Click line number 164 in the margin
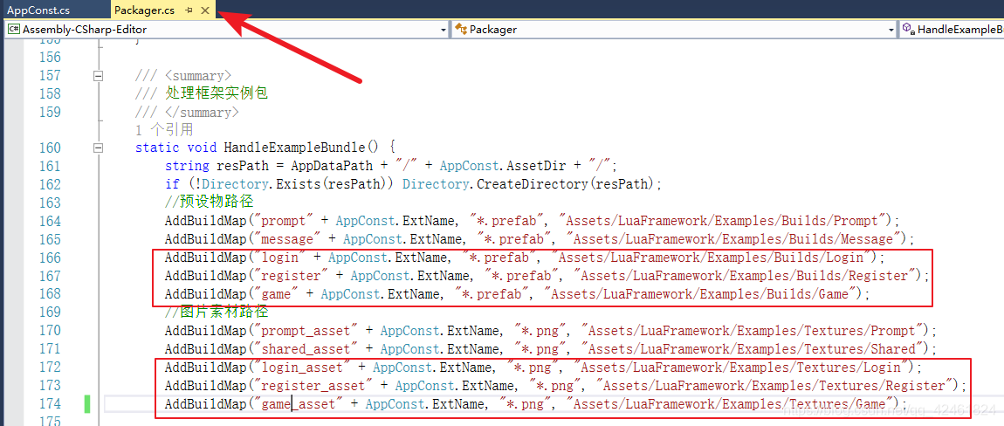The image size is (1004, 426). point(50,221)
